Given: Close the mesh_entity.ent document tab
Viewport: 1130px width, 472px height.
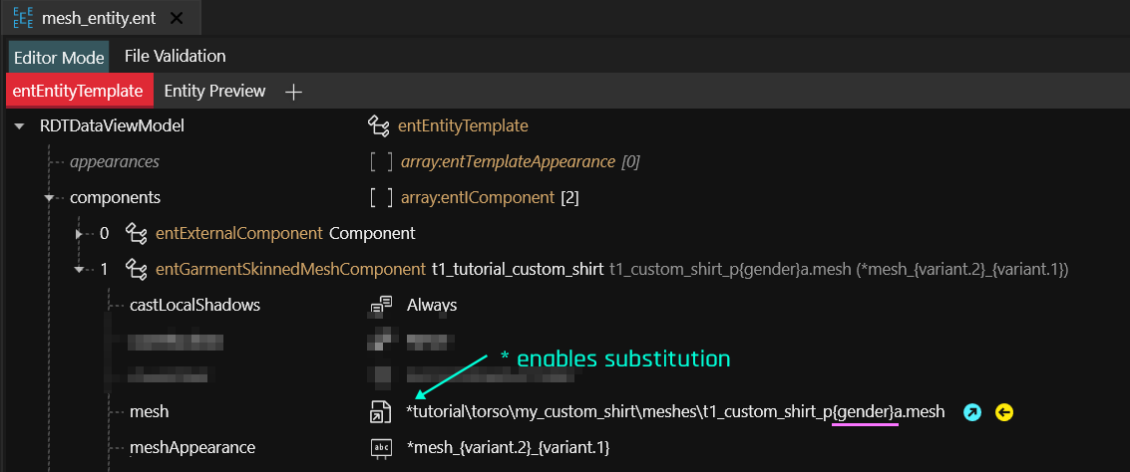Looking at the screenshot, I should [x=177, y=18].
